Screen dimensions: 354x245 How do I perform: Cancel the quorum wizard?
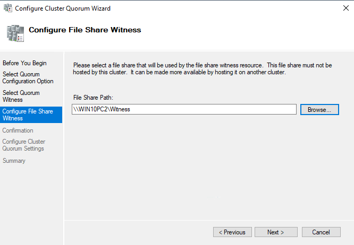pyautogui.click(x=321, y=232)
